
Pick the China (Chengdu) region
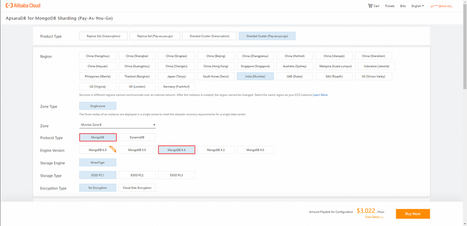(176, 66)
